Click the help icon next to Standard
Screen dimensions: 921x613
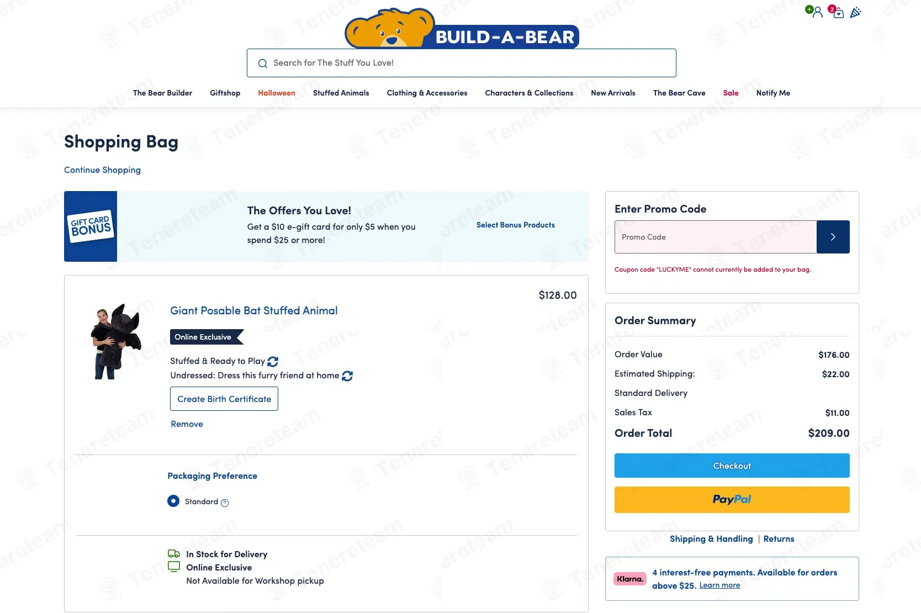click(x=225, y=503)
